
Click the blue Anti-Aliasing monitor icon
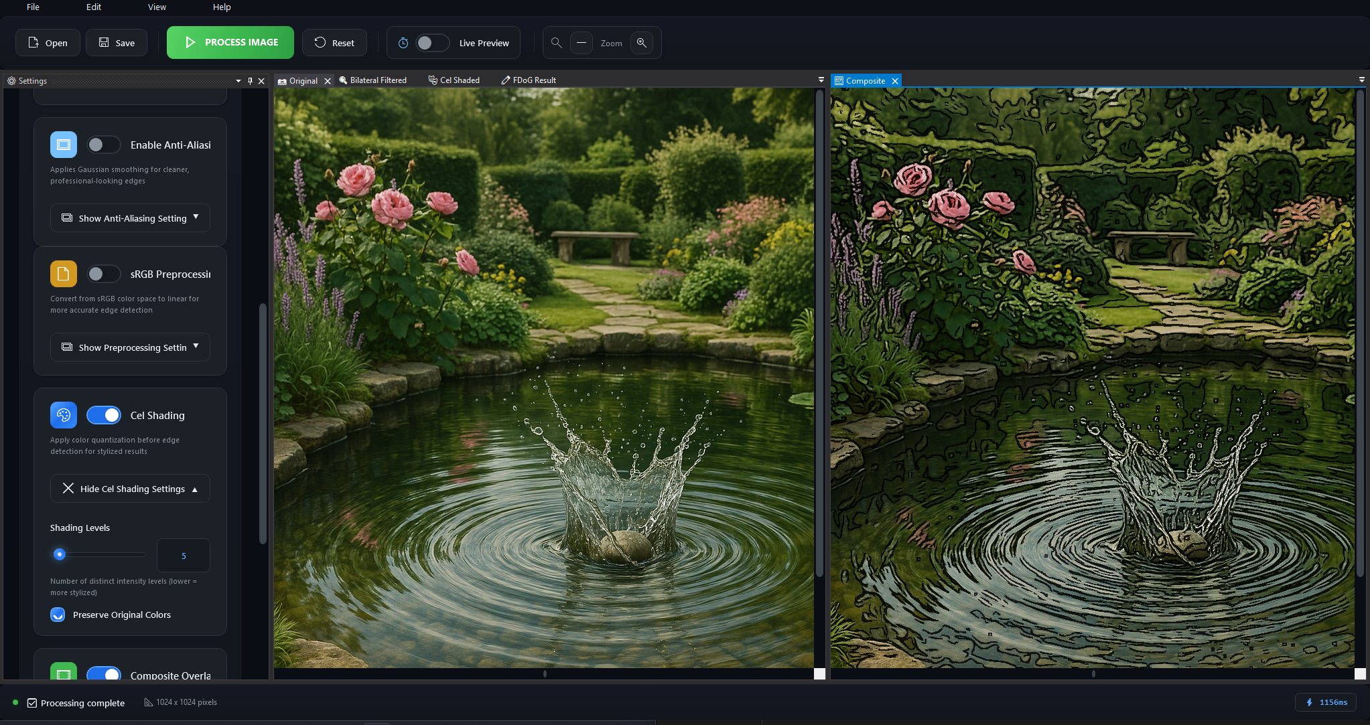pyautogui.click(x=64, y=145)
